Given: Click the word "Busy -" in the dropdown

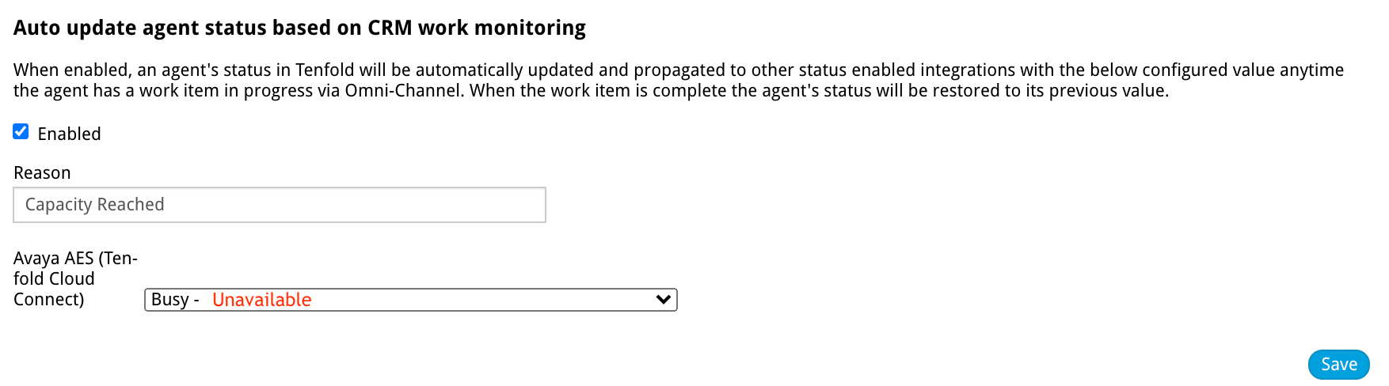Looking at the screenshot, I should point(175,300).
